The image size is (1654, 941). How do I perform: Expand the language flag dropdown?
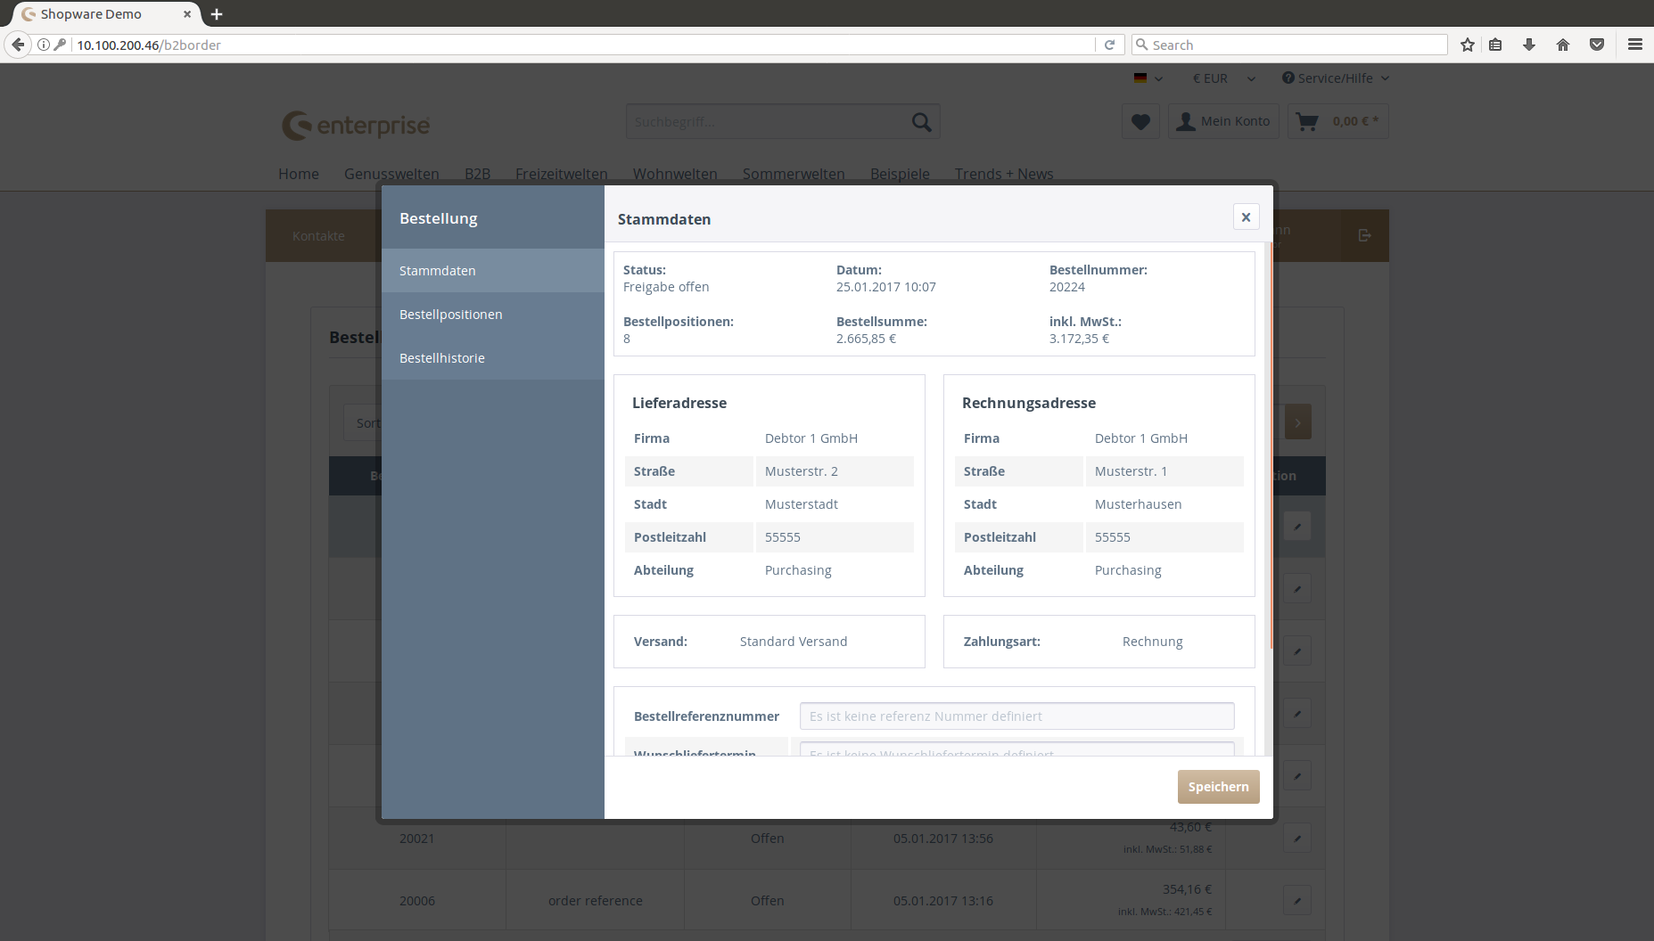(x=1148, y=78)
